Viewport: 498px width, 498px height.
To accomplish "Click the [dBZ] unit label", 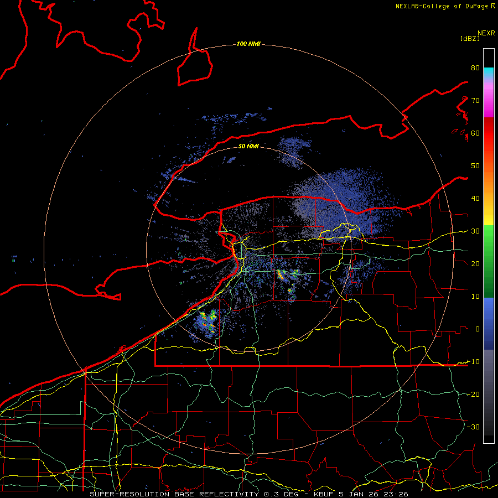I will click(470, 38).
